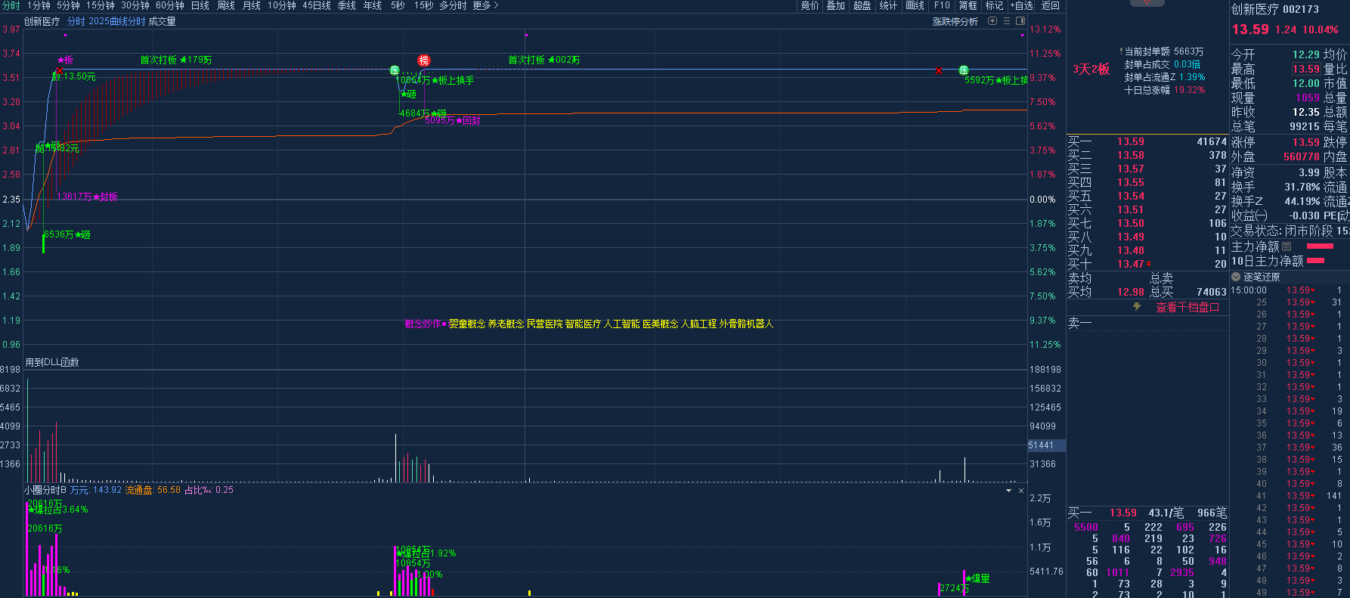Open the 更多 period options
This screenshot has width=1350, height=598.
(x=485, y=5)
